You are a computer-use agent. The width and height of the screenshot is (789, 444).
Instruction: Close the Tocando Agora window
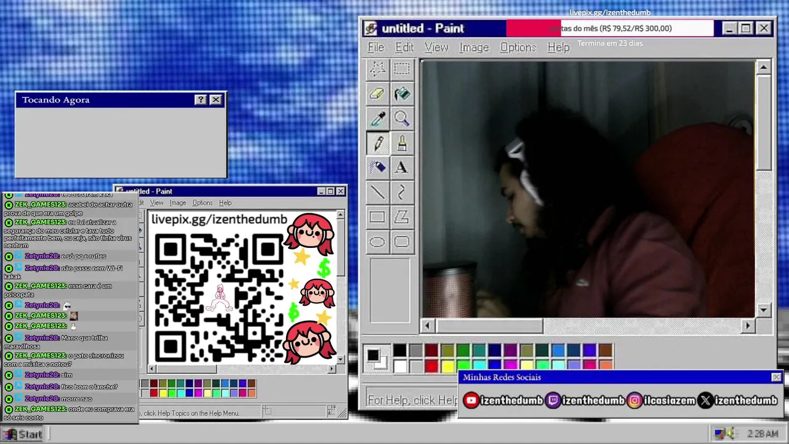(x=215, y=100)
